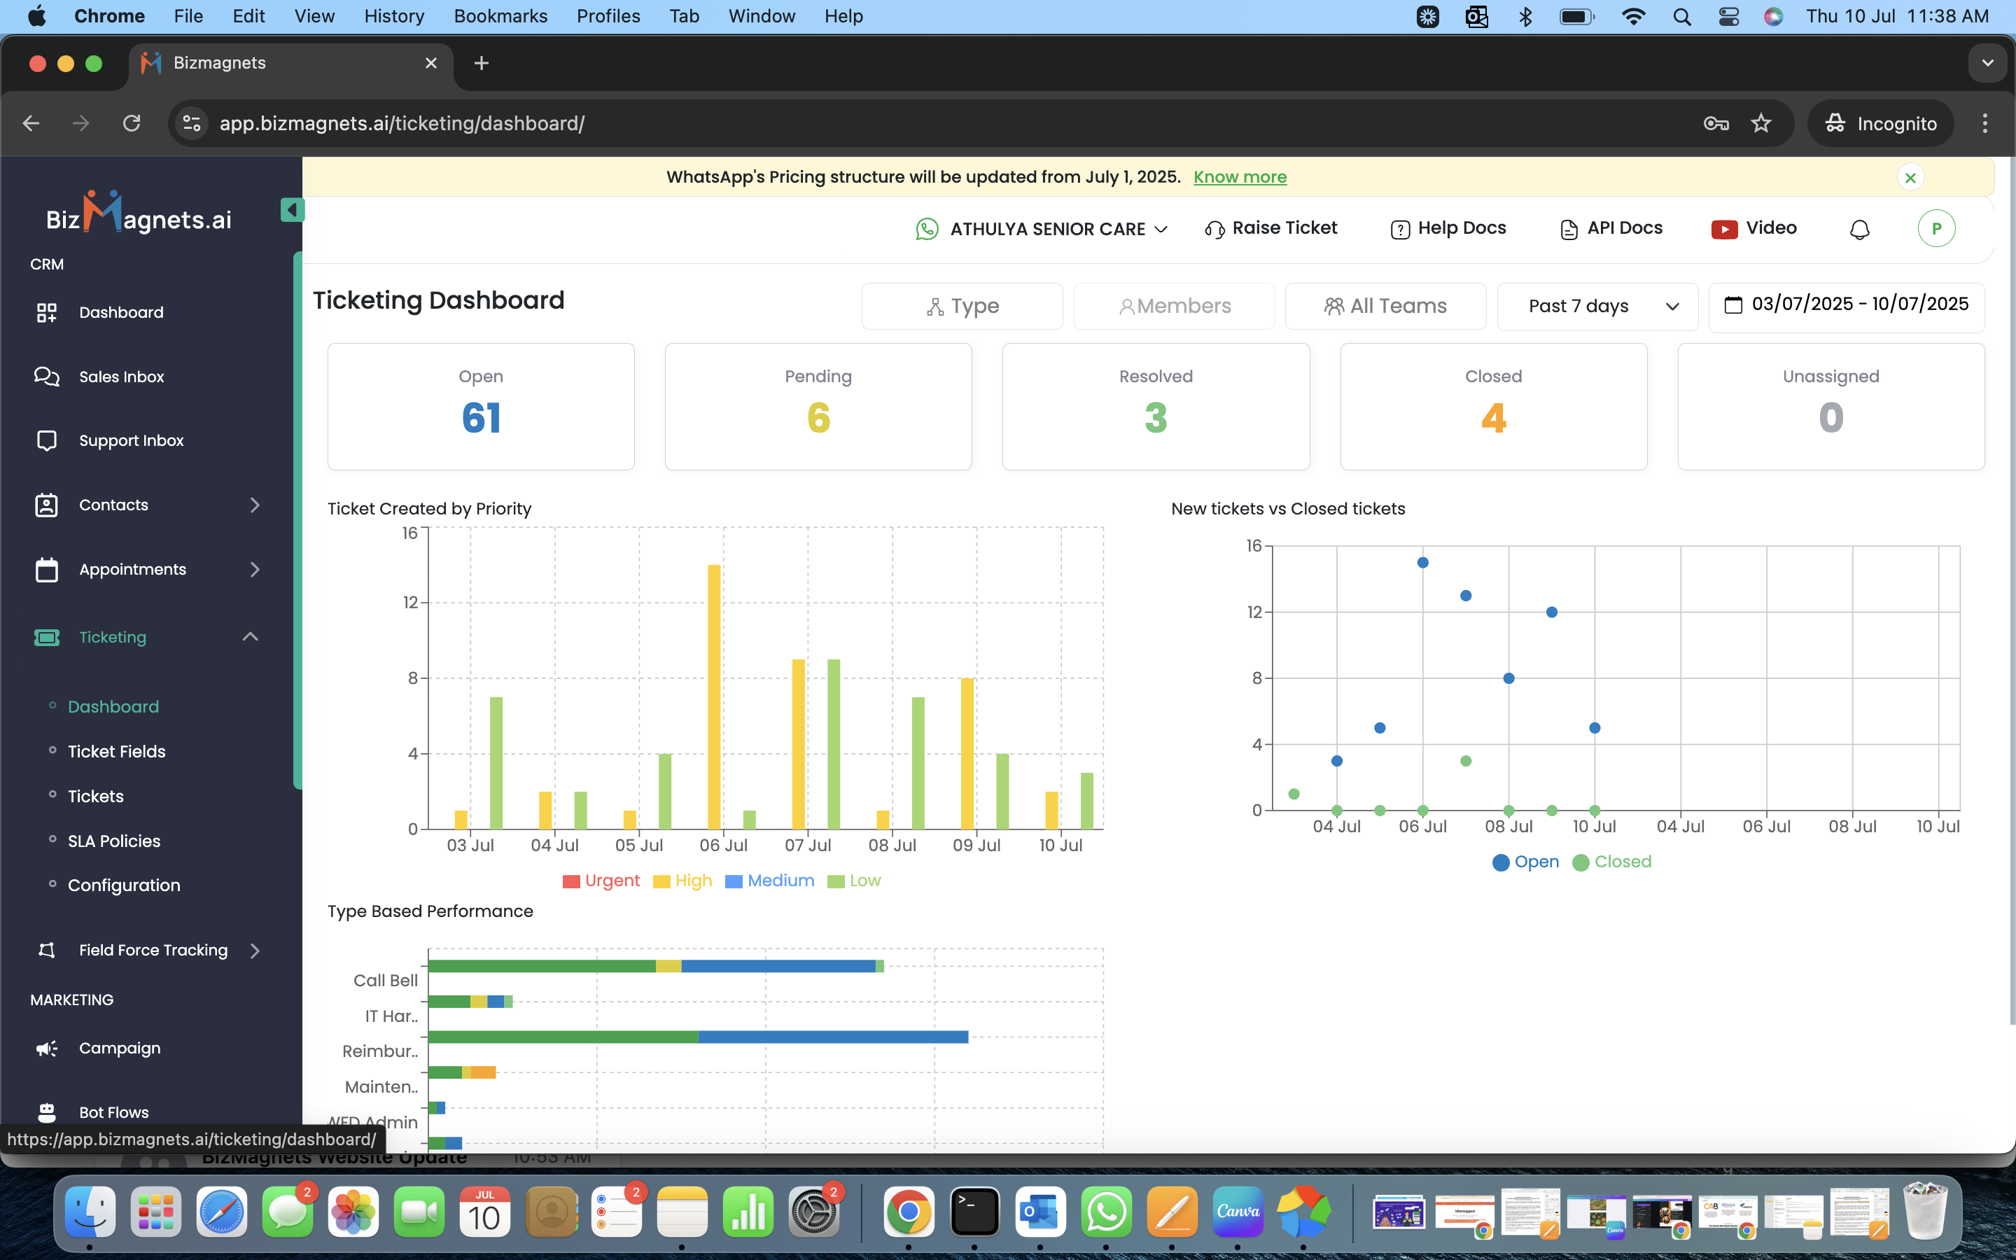Click the Raise Ticket button

click(1270, 227)
